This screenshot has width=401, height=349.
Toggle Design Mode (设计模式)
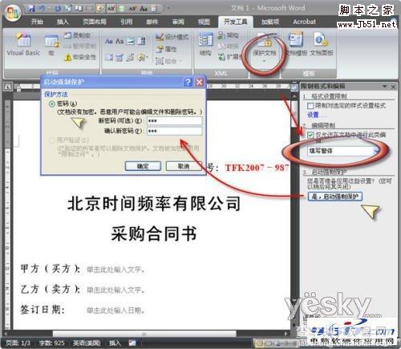click(x=172, y=37)
